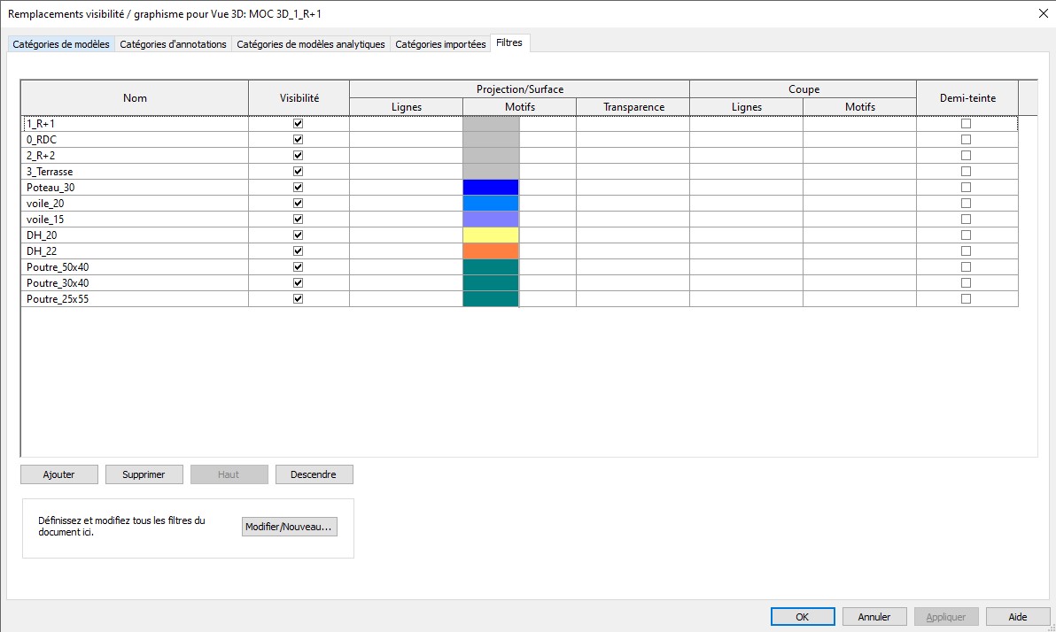Check Demi-teinte box for 3_Terrasse
Viewport: 1056px width, 632px height.
click(966, 172)
